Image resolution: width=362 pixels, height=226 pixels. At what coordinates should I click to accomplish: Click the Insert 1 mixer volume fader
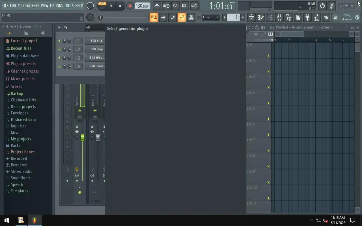point(98,138)
